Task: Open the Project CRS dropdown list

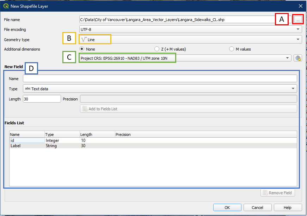Action: pyautogui.click(x=185, y=58)
